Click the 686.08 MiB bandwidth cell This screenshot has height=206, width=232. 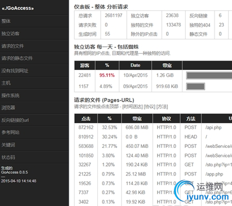click(137, 128)
